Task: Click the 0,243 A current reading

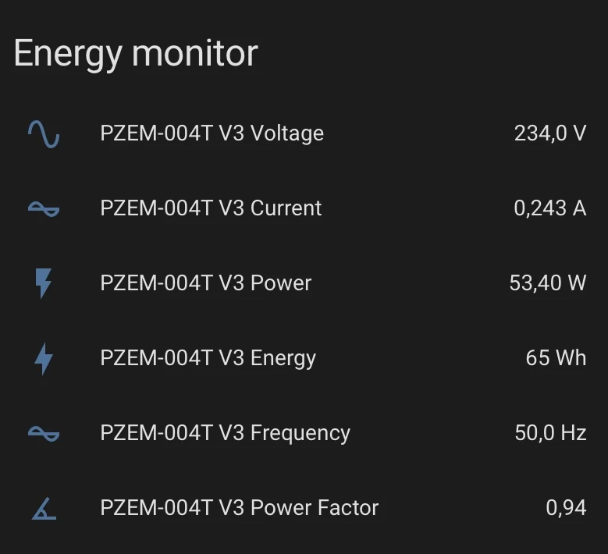Action: 549,208
